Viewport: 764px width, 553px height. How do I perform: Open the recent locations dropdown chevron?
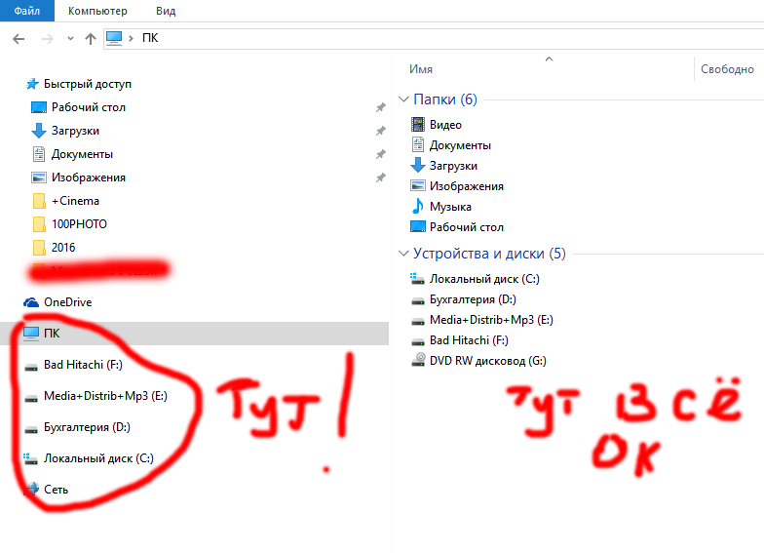70,38
